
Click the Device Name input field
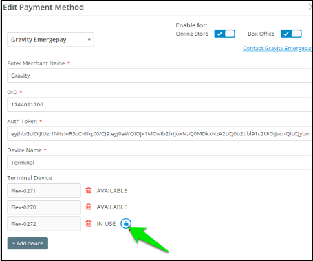click(x=160, y=163)
